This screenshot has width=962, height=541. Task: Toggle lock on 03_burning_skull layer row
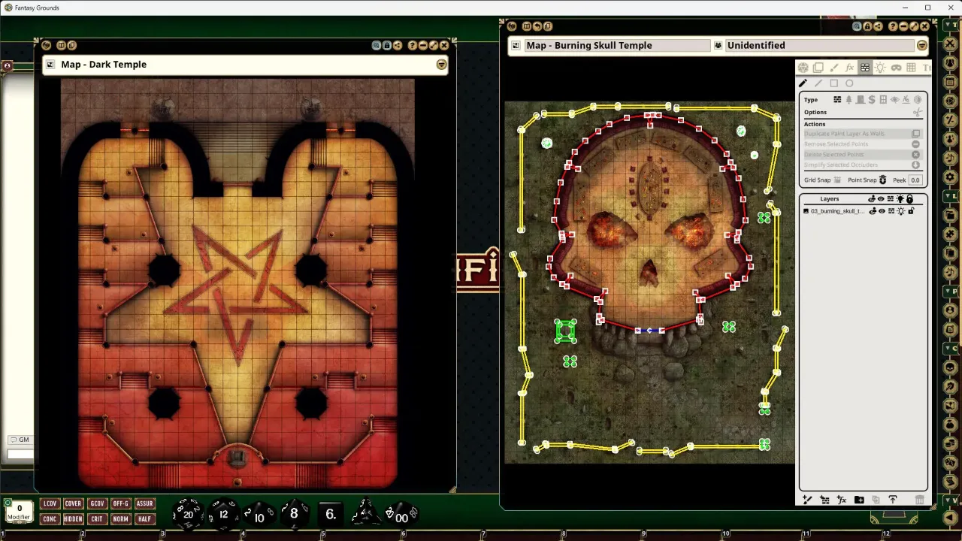click(911, 211)
